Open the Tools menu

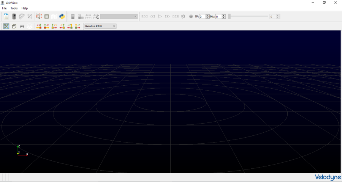coord(14,8)
